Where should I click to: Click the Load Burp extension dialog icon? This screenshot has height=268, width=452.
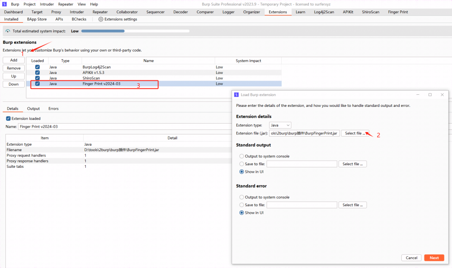236,95
